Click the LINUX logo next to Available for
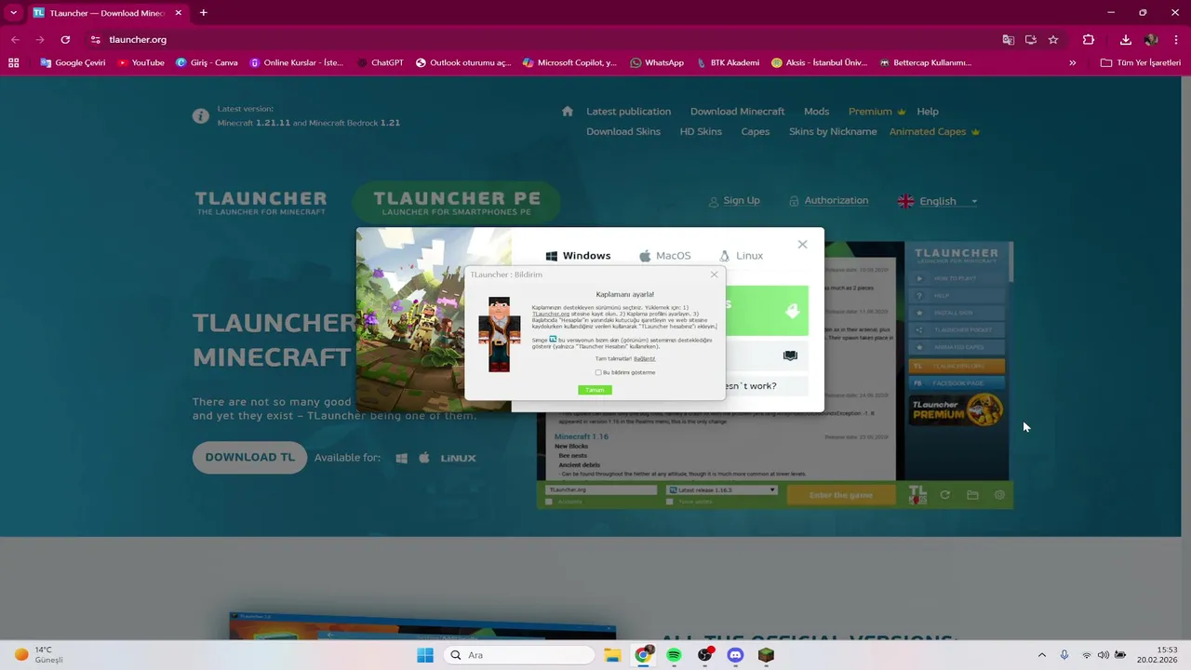The width and height of the screenshot is (1191, 670). tap(459, 458)
